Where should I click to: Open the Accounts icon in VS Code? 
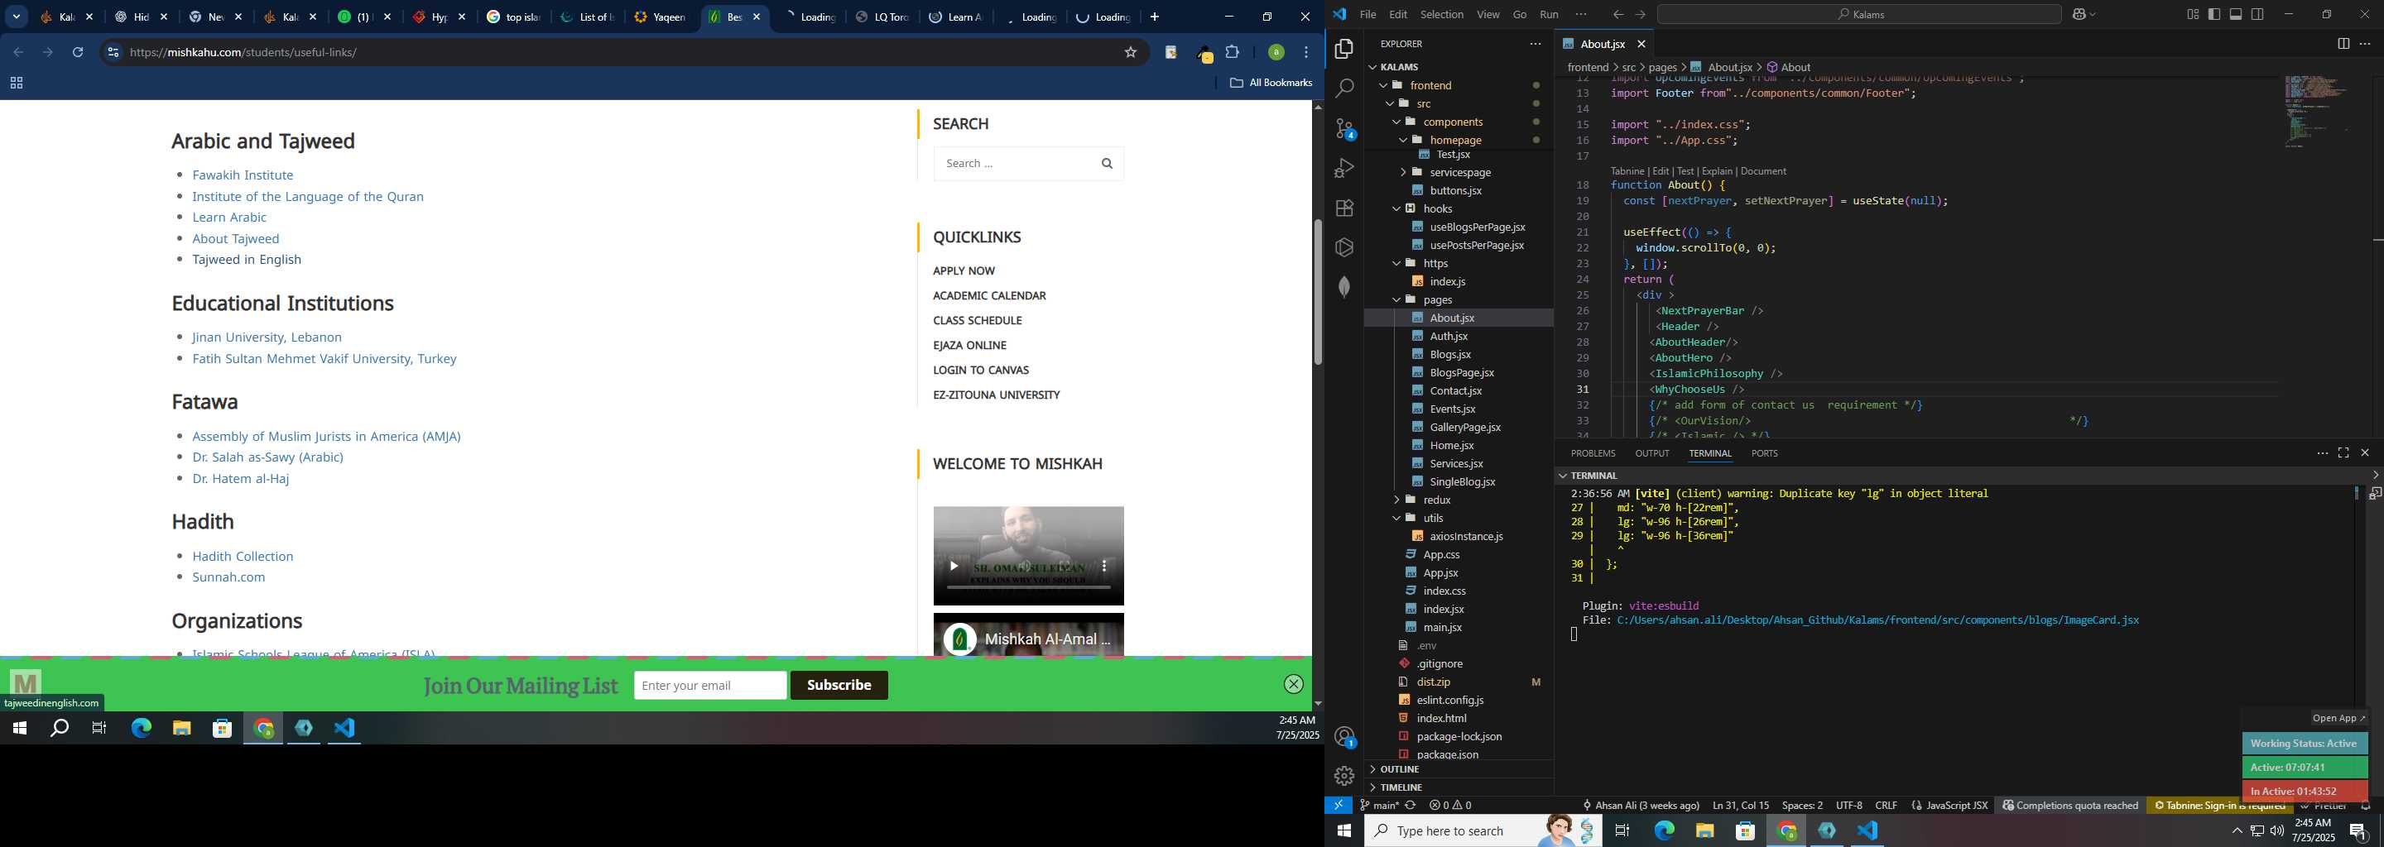1343,737
